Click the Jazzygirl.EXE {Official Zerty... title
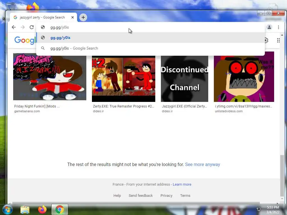The width and height of the screenshot is (287, 215). 184,106
